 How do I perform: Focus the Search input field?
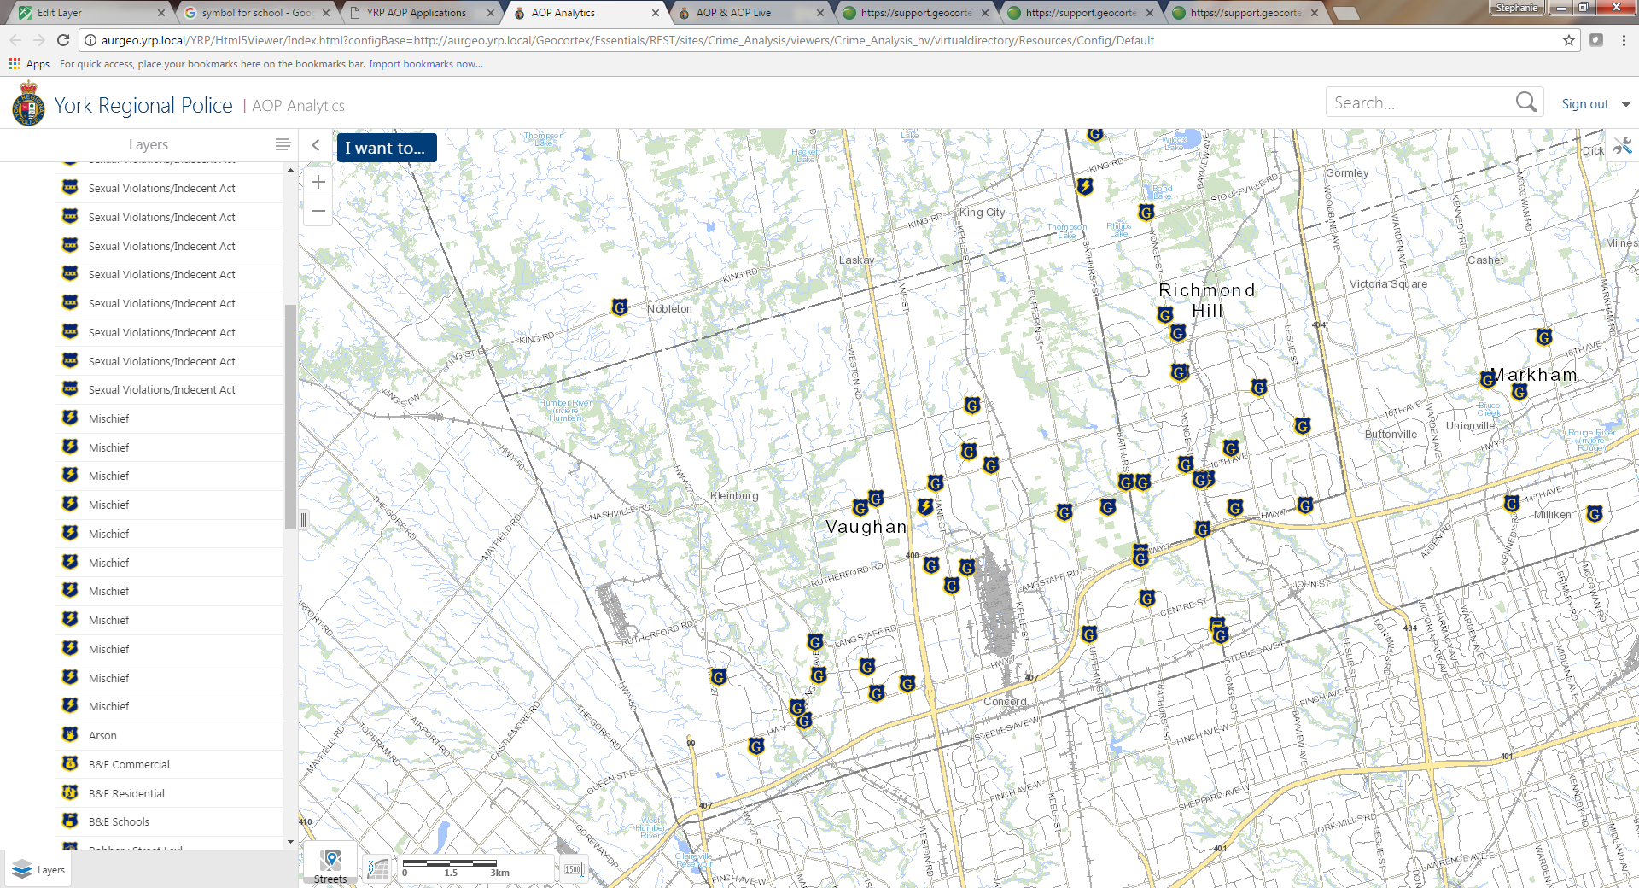1421,102
